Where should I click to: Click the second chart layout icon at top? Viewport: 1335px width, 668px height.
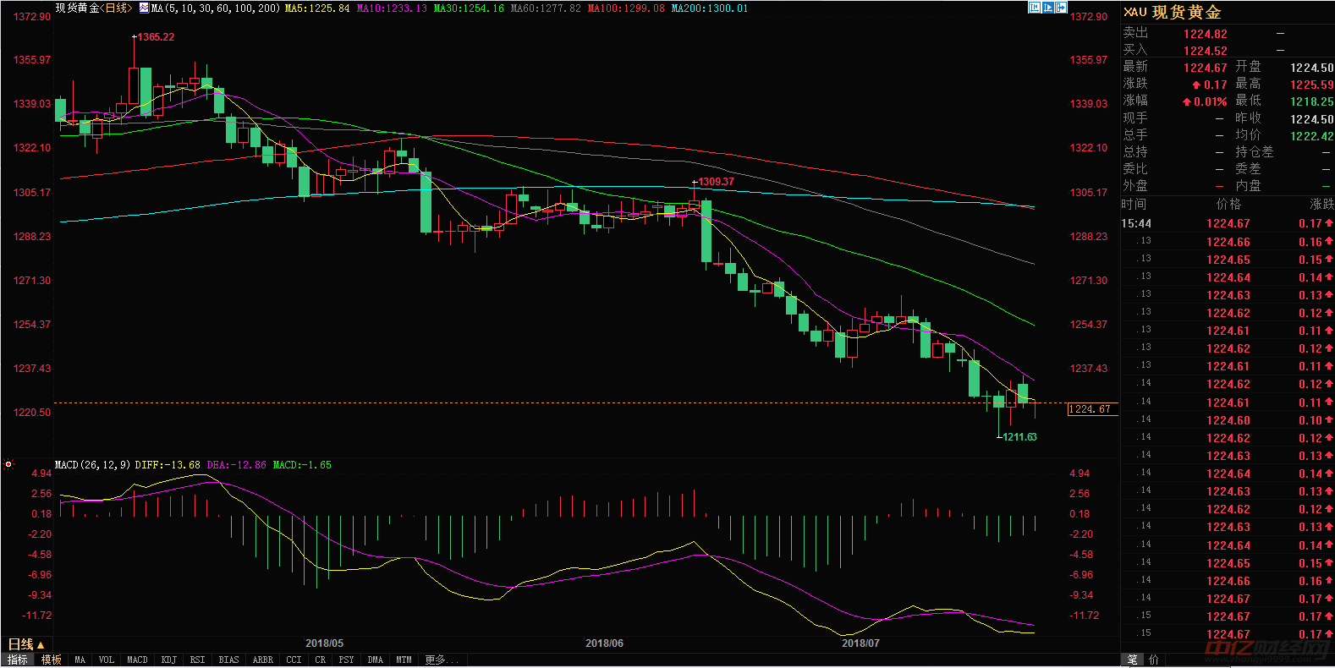pyautogui.click(x=1047, y=8)
